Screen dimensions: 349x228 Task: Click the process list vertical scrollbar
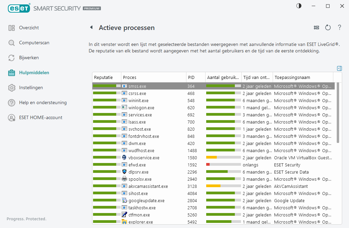click(x=337, y=116)
